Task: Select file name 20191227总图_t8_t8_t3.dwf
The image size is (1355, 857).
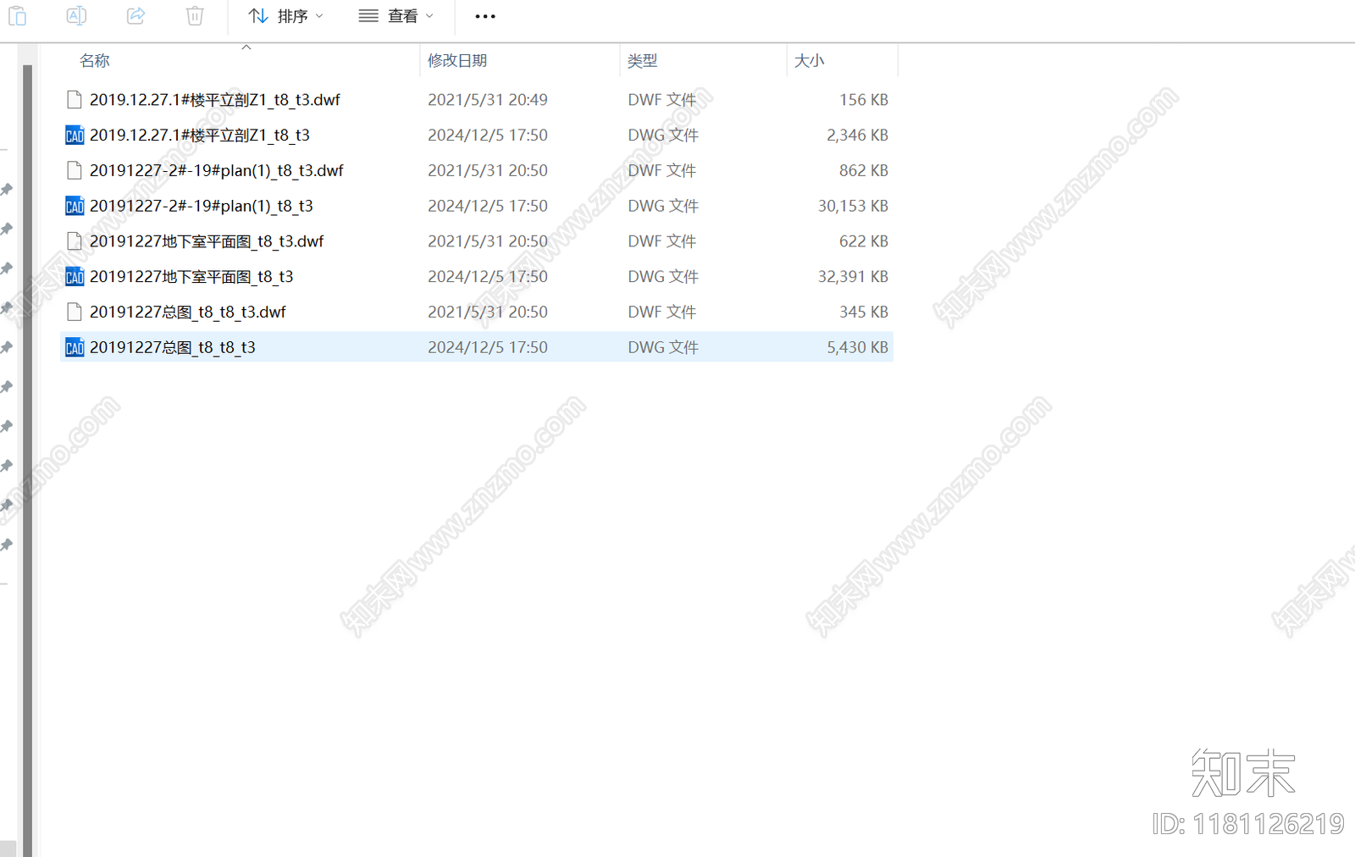Action: (188, 312)
